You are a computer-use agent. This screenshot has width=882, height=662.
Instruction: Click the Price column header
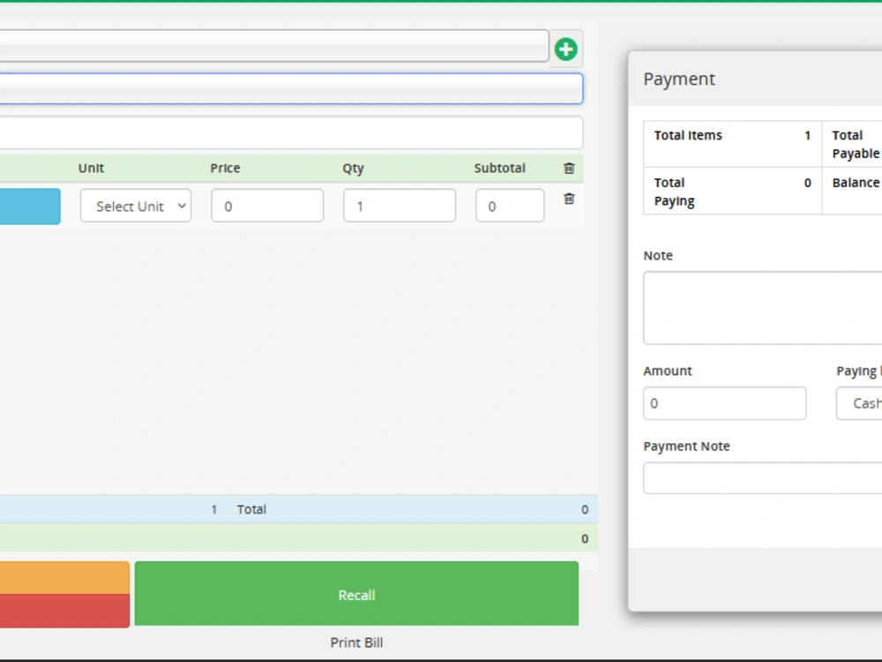click(x=225, y=168)
